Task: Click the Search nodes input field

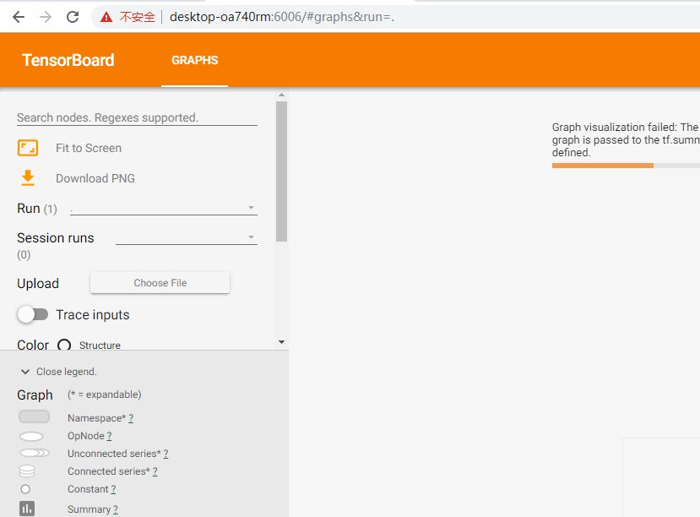Action: click(137, 117)
